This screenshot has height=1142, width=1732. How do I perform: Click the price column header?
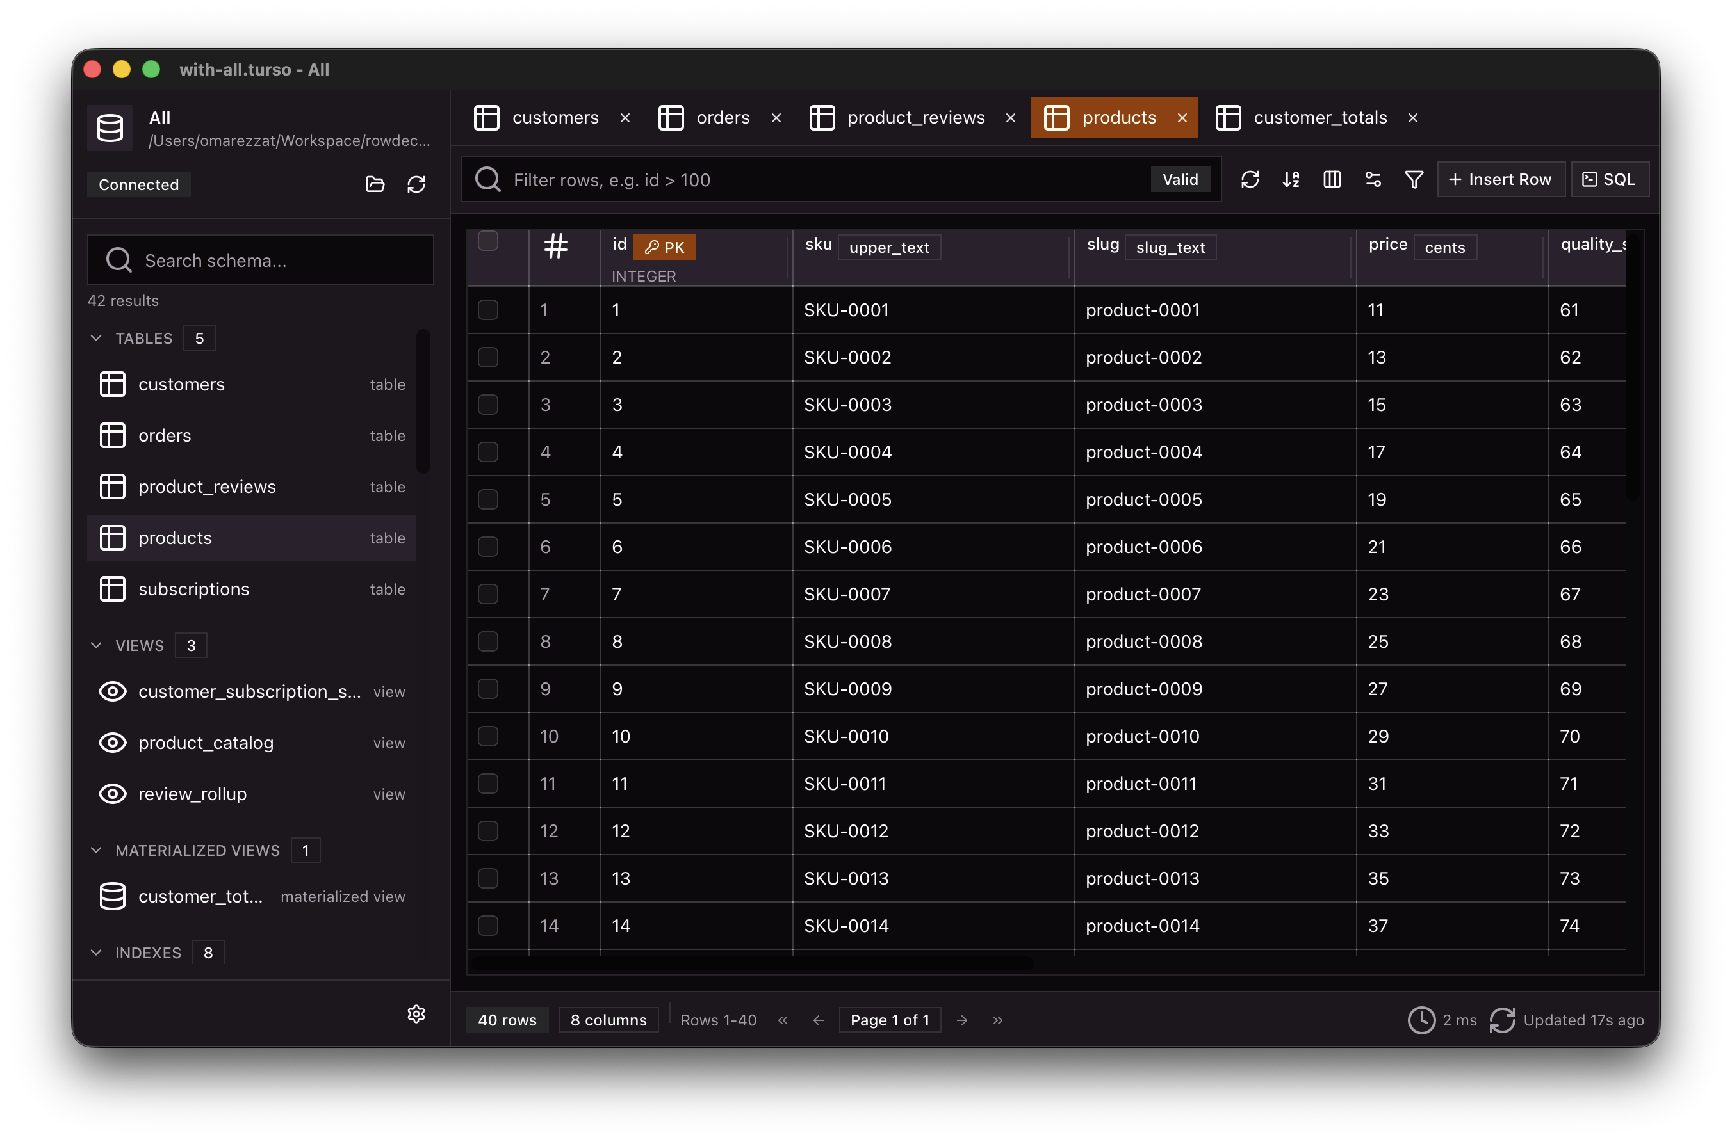(1451, 258)
